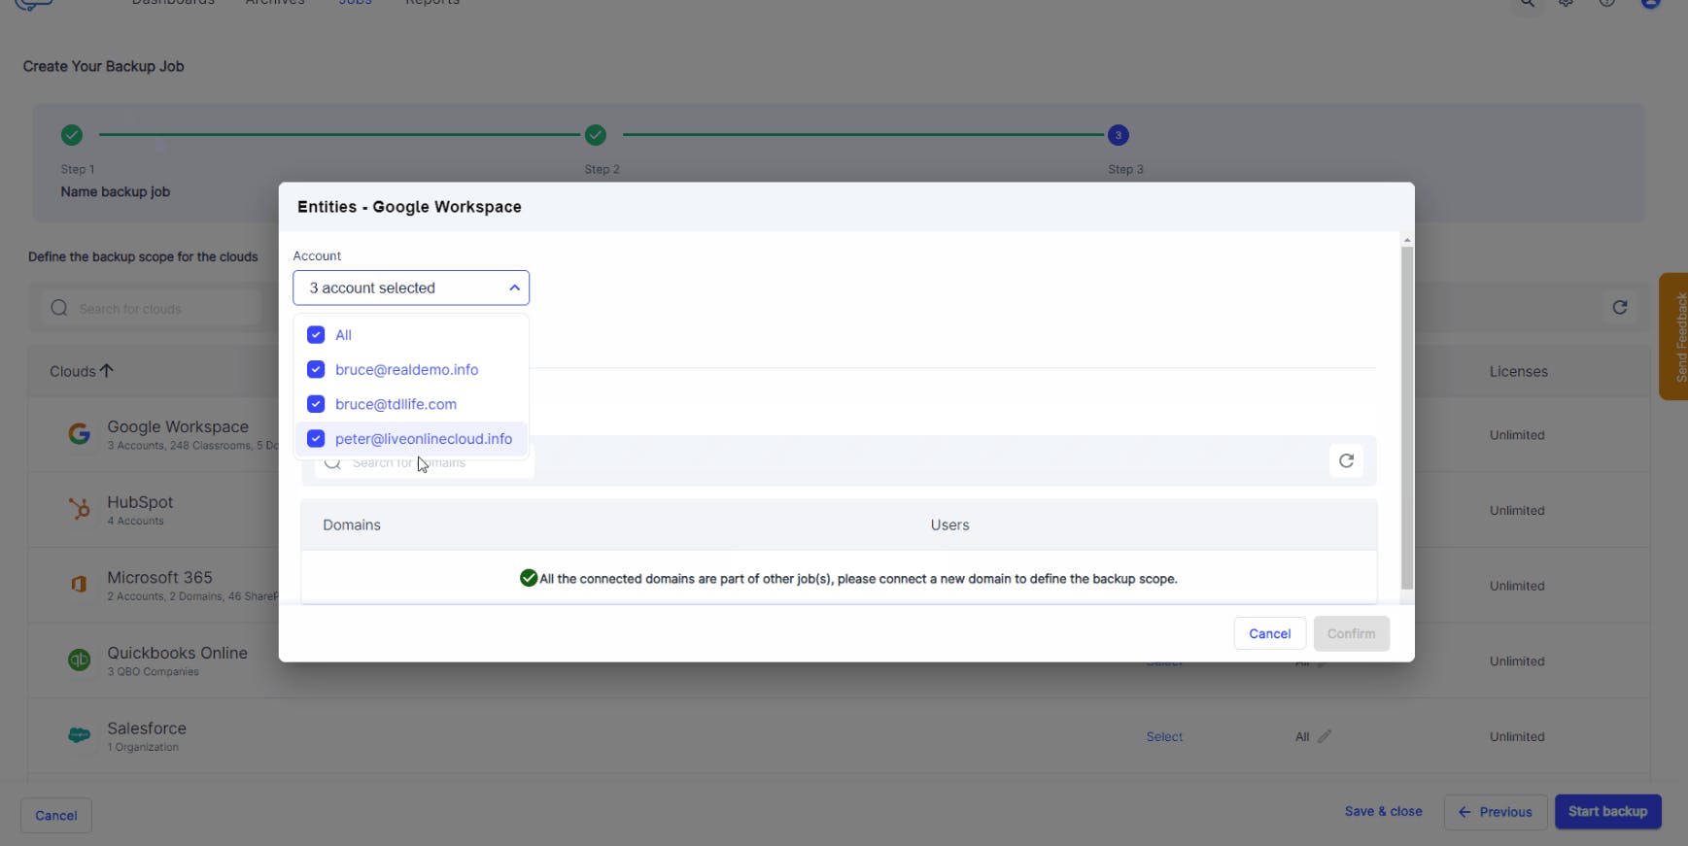This screenshot has width=1688, height=846.
Task: Click the Microsoft 365 logo icon
Action: 79,585
